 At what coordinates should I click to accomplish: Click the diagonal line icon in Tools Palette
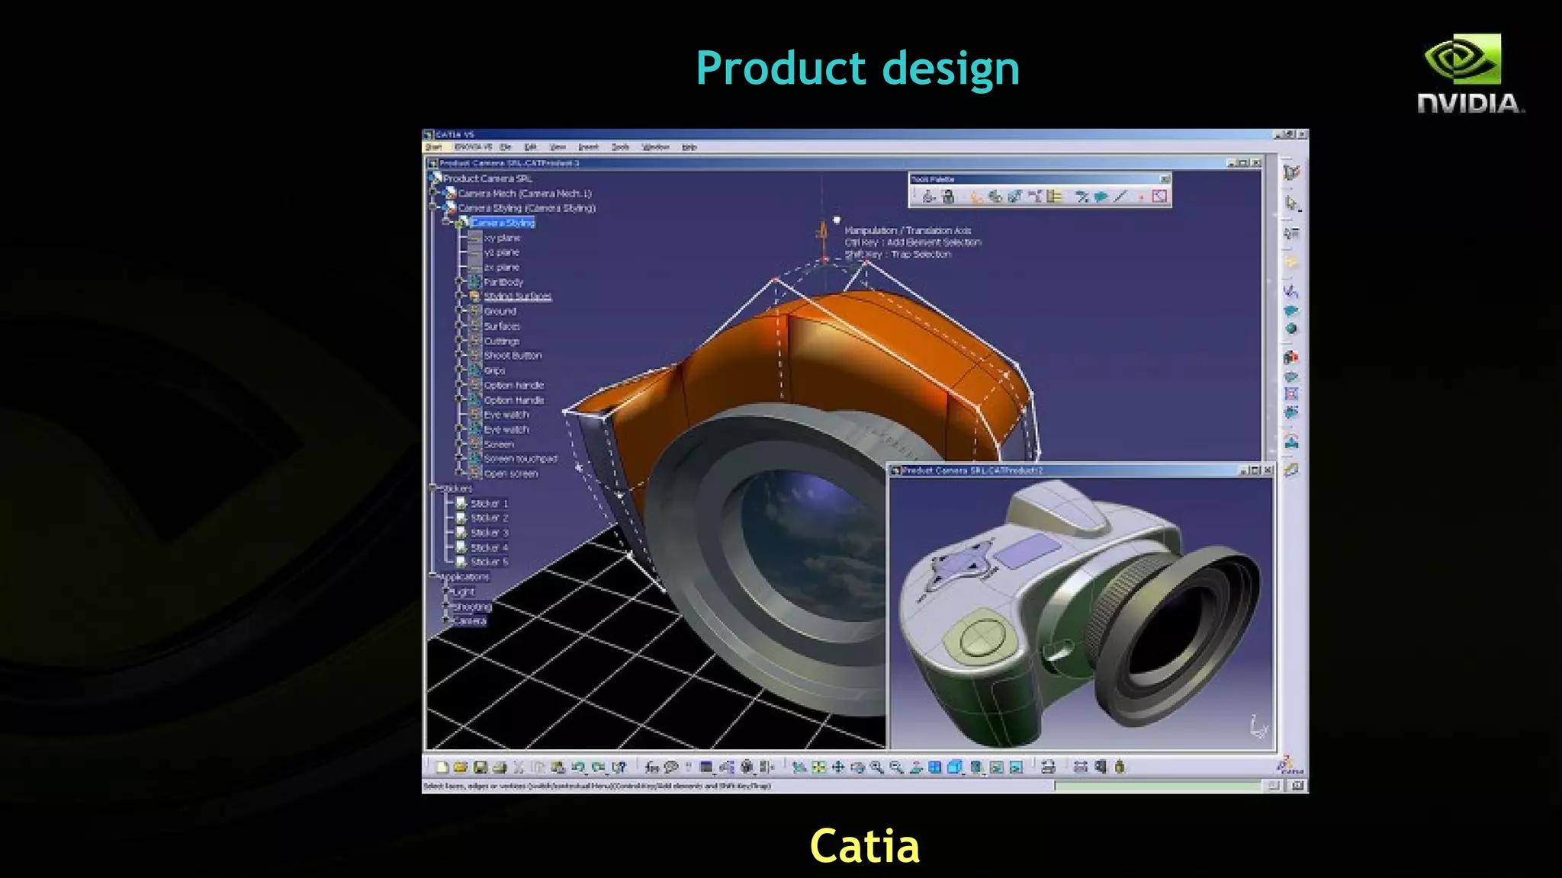1120,197
